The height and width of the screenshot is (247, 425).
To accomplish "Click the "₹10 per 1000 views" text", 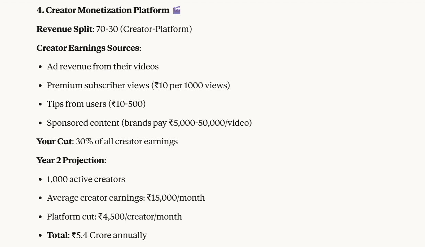I will [x=190, y=86].
